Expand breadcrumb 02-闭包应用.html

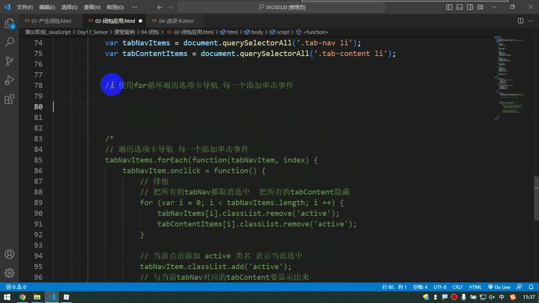(x=190, y=32)
